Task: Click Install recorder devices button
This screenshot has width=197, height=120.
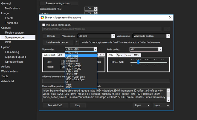Action: pos(58,42)
